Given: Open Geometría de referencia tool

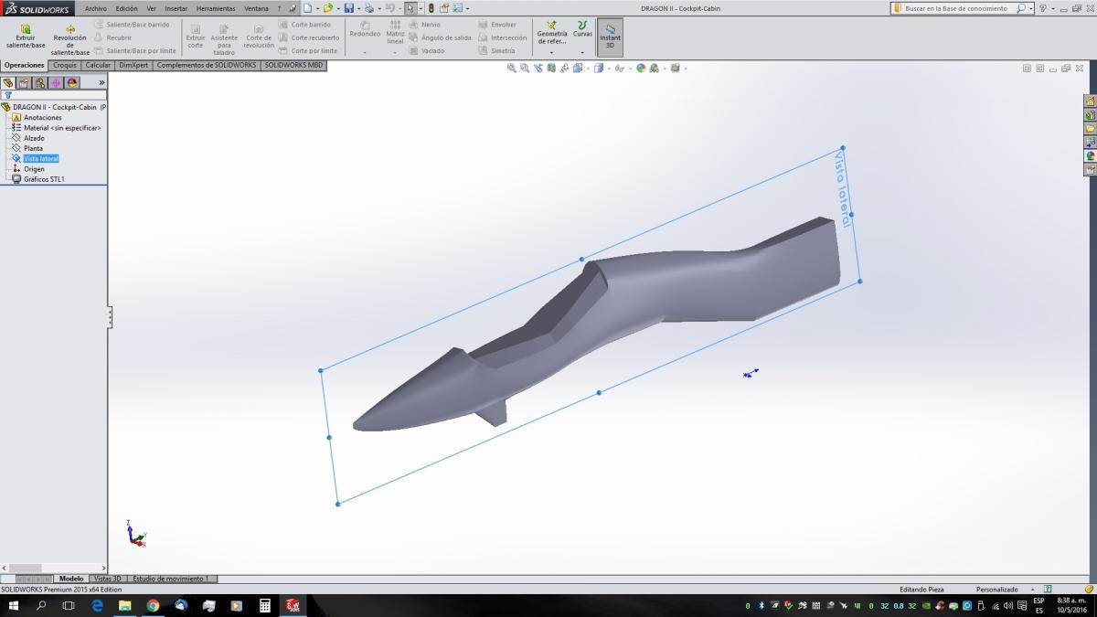Looking at the screenshot, I should 551,33.
